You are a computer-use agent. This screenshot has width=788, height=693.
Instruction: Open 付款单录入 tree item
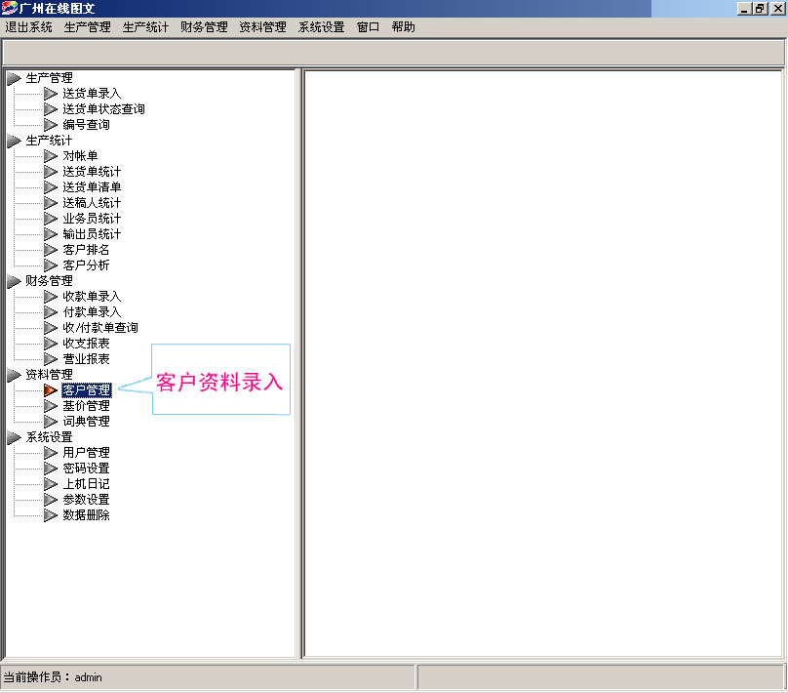click(x=92, y=311)
